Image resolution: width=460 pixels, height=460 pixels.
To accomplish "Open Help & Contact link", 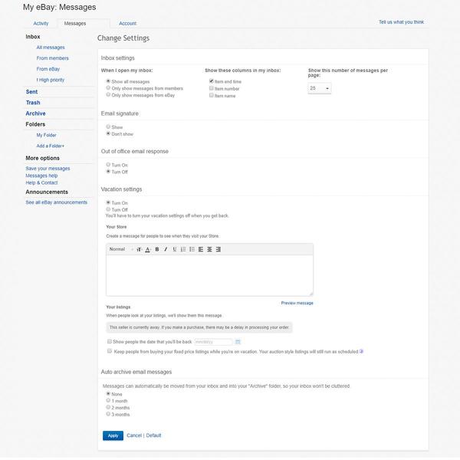I will pos(41,182).
